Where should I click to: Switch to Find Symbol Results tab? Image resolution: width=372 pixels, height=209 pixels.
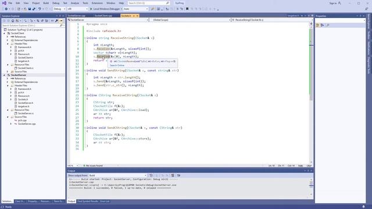88,201
